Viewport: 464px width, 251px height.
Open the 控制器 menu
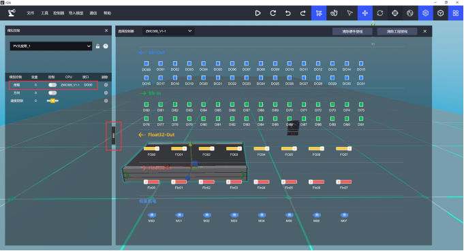coord(59,13)
